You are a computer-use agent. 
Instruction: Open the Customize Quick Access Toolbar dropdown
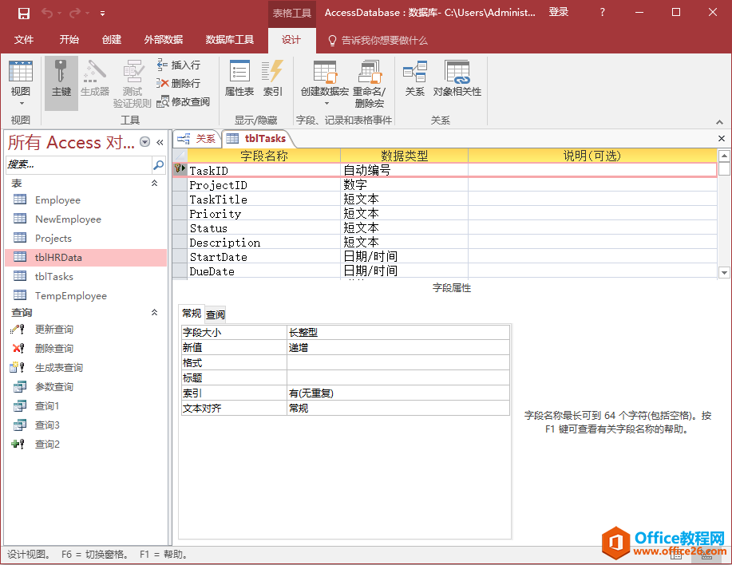pyautogui.click(x=102, y=14)
